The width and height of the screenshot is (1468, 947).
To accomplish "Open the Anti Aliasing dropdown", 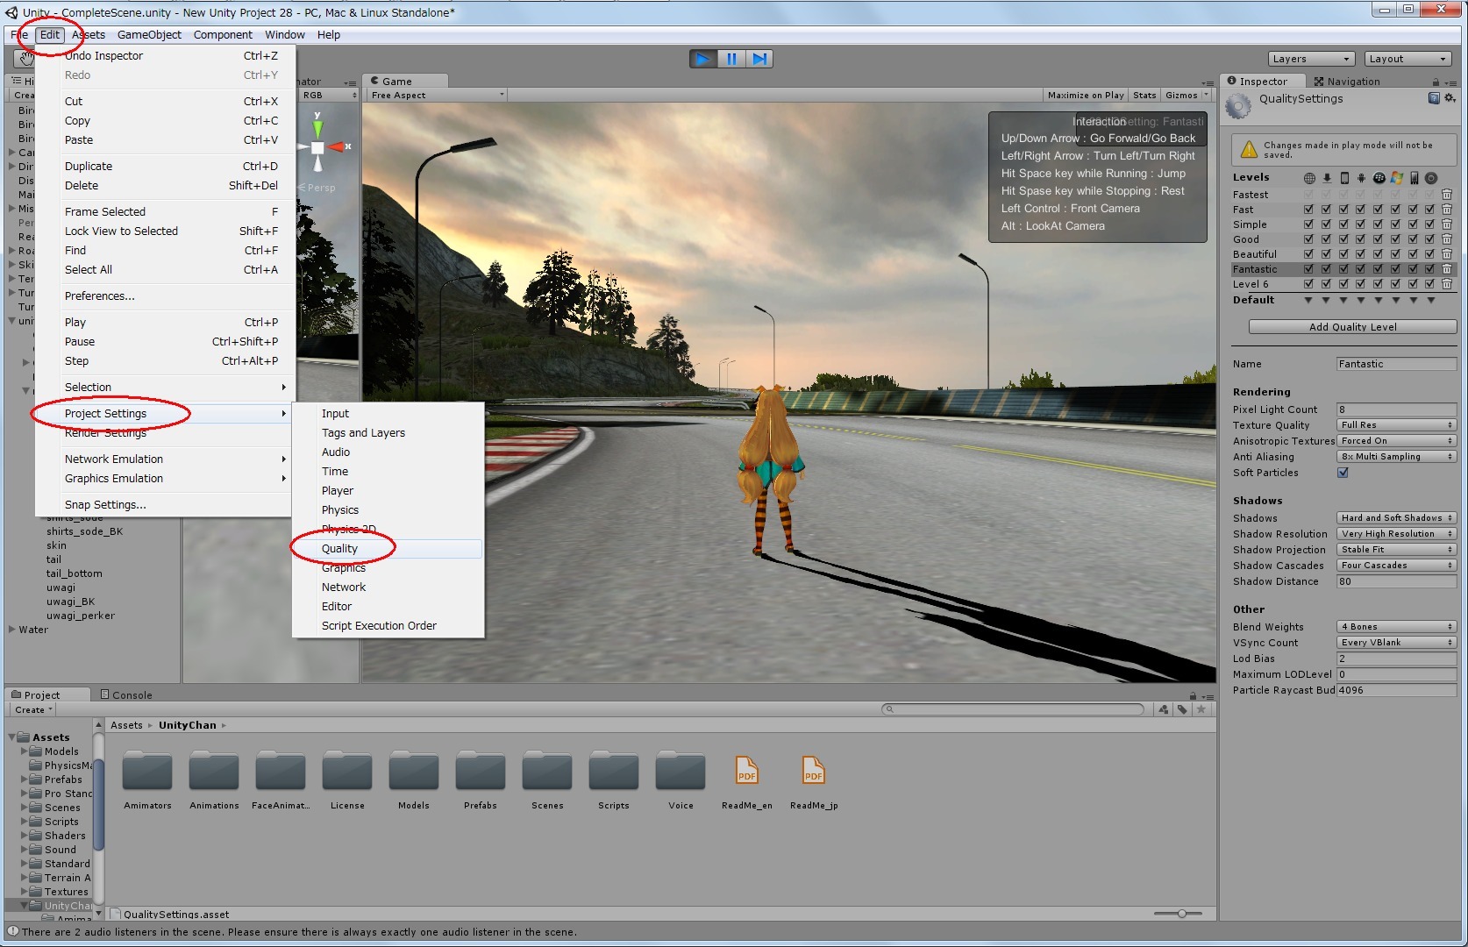I will [x=1395, y=456].
